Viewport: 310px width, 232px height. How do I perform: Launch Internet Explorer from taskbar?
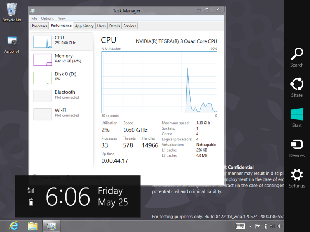14,226
